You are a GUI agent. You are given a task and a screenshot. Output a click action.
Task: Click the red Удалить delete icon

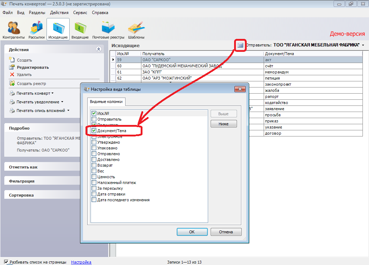pyautogui.click(x=12, y=75)
